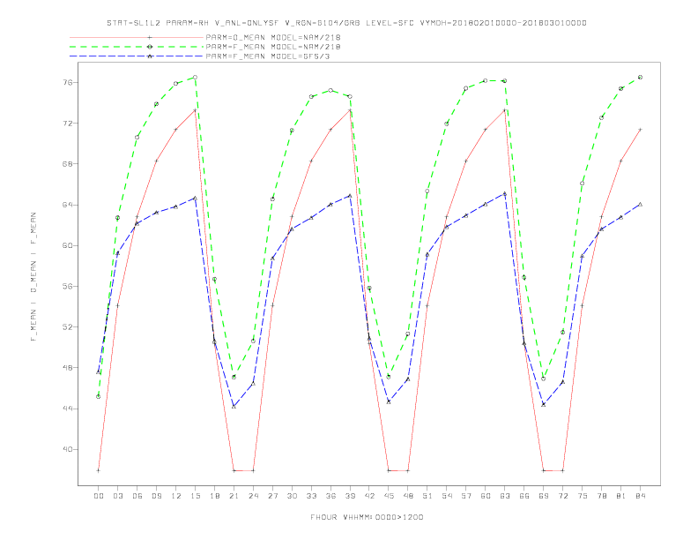Click x-axis tick label 39
The image size is (698, 540).
tap(350, 496)
